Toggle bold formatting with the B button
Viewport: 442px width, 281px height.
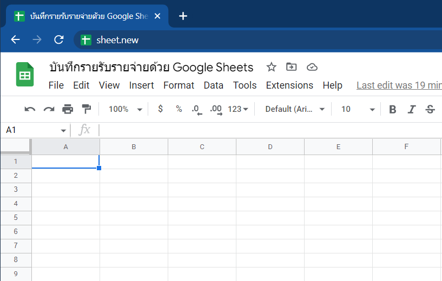pos(392,109)
